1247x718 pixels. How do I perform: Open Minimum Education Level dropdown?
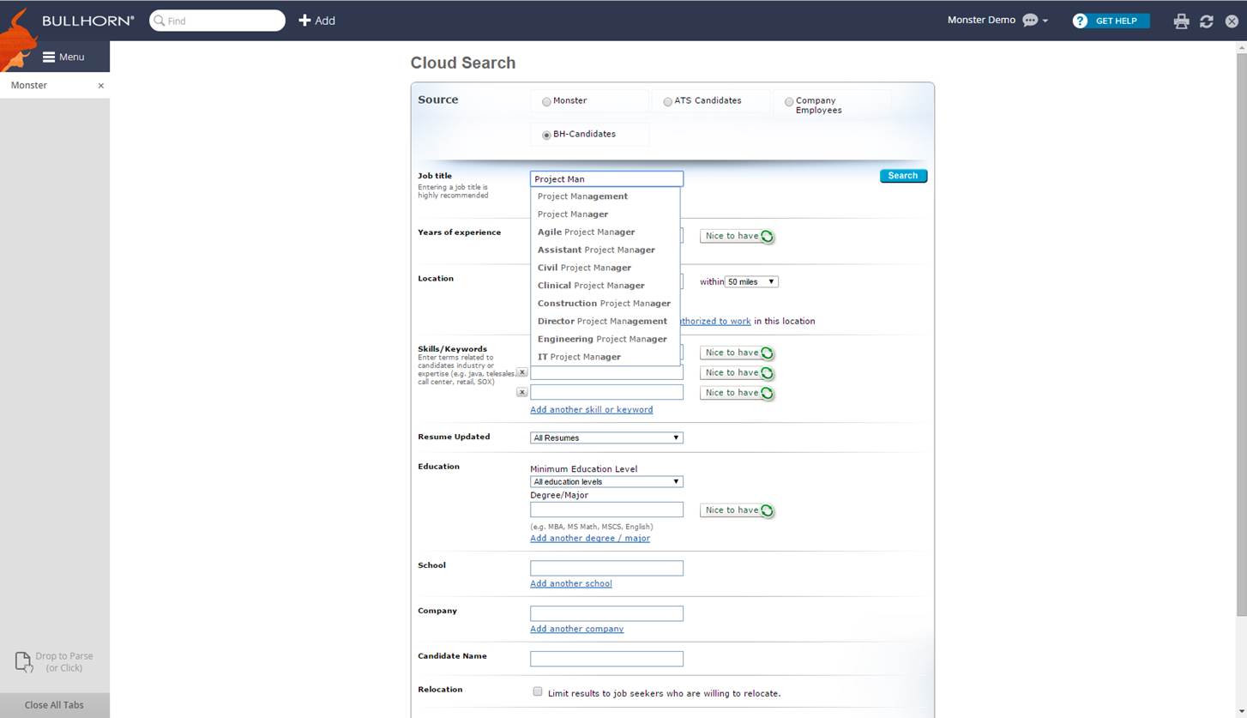(605, 482)
